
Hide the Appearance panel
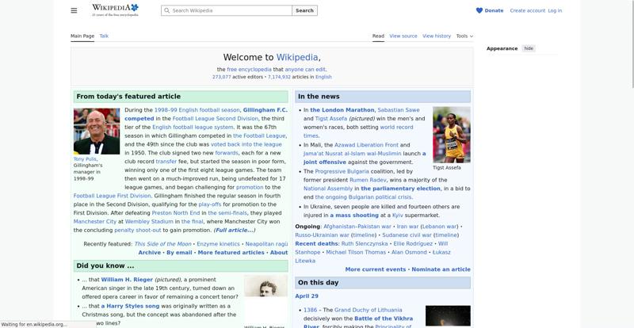pos(529,48)
